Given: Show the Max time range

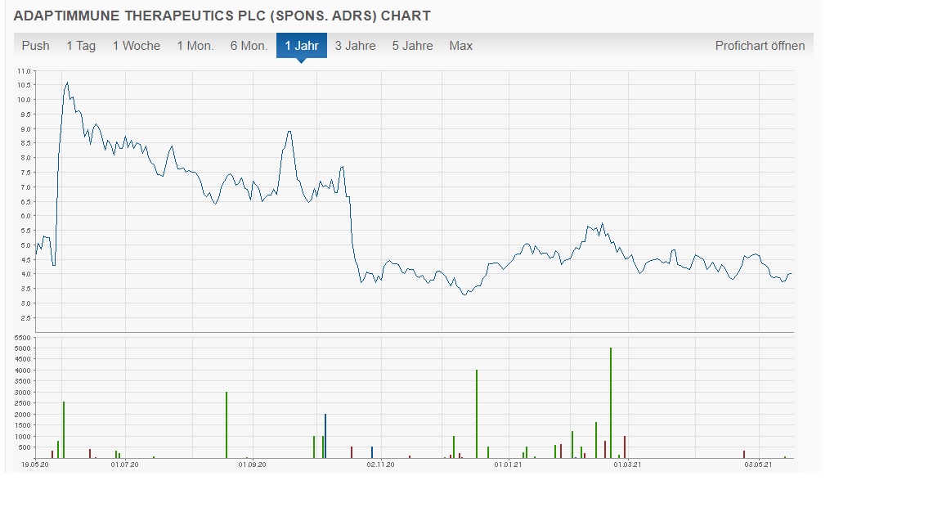Looking at the screenshot, I should 461,46.
